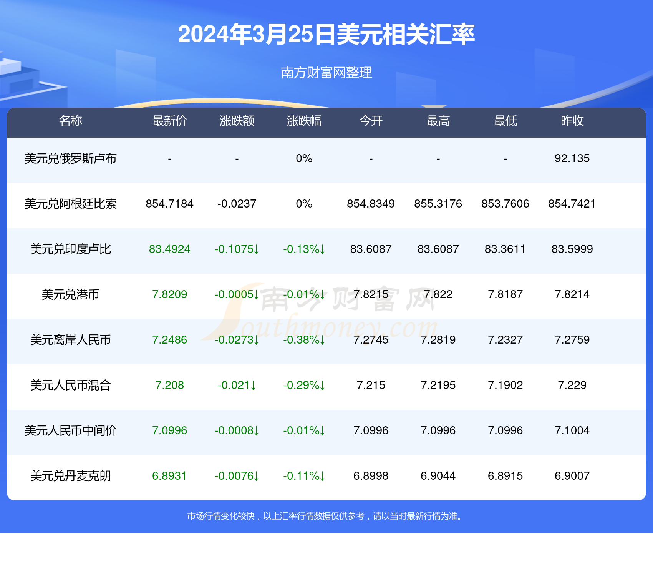653x565 pixels.
Task: Select row name 美元离岸人民币
Action: [x=71, y=340]
